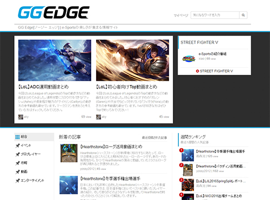This screenshot has width=270, height=200.
Task: Open Hearthstone ローグ活用動画まとめ thumbnail
Action: 69,153
